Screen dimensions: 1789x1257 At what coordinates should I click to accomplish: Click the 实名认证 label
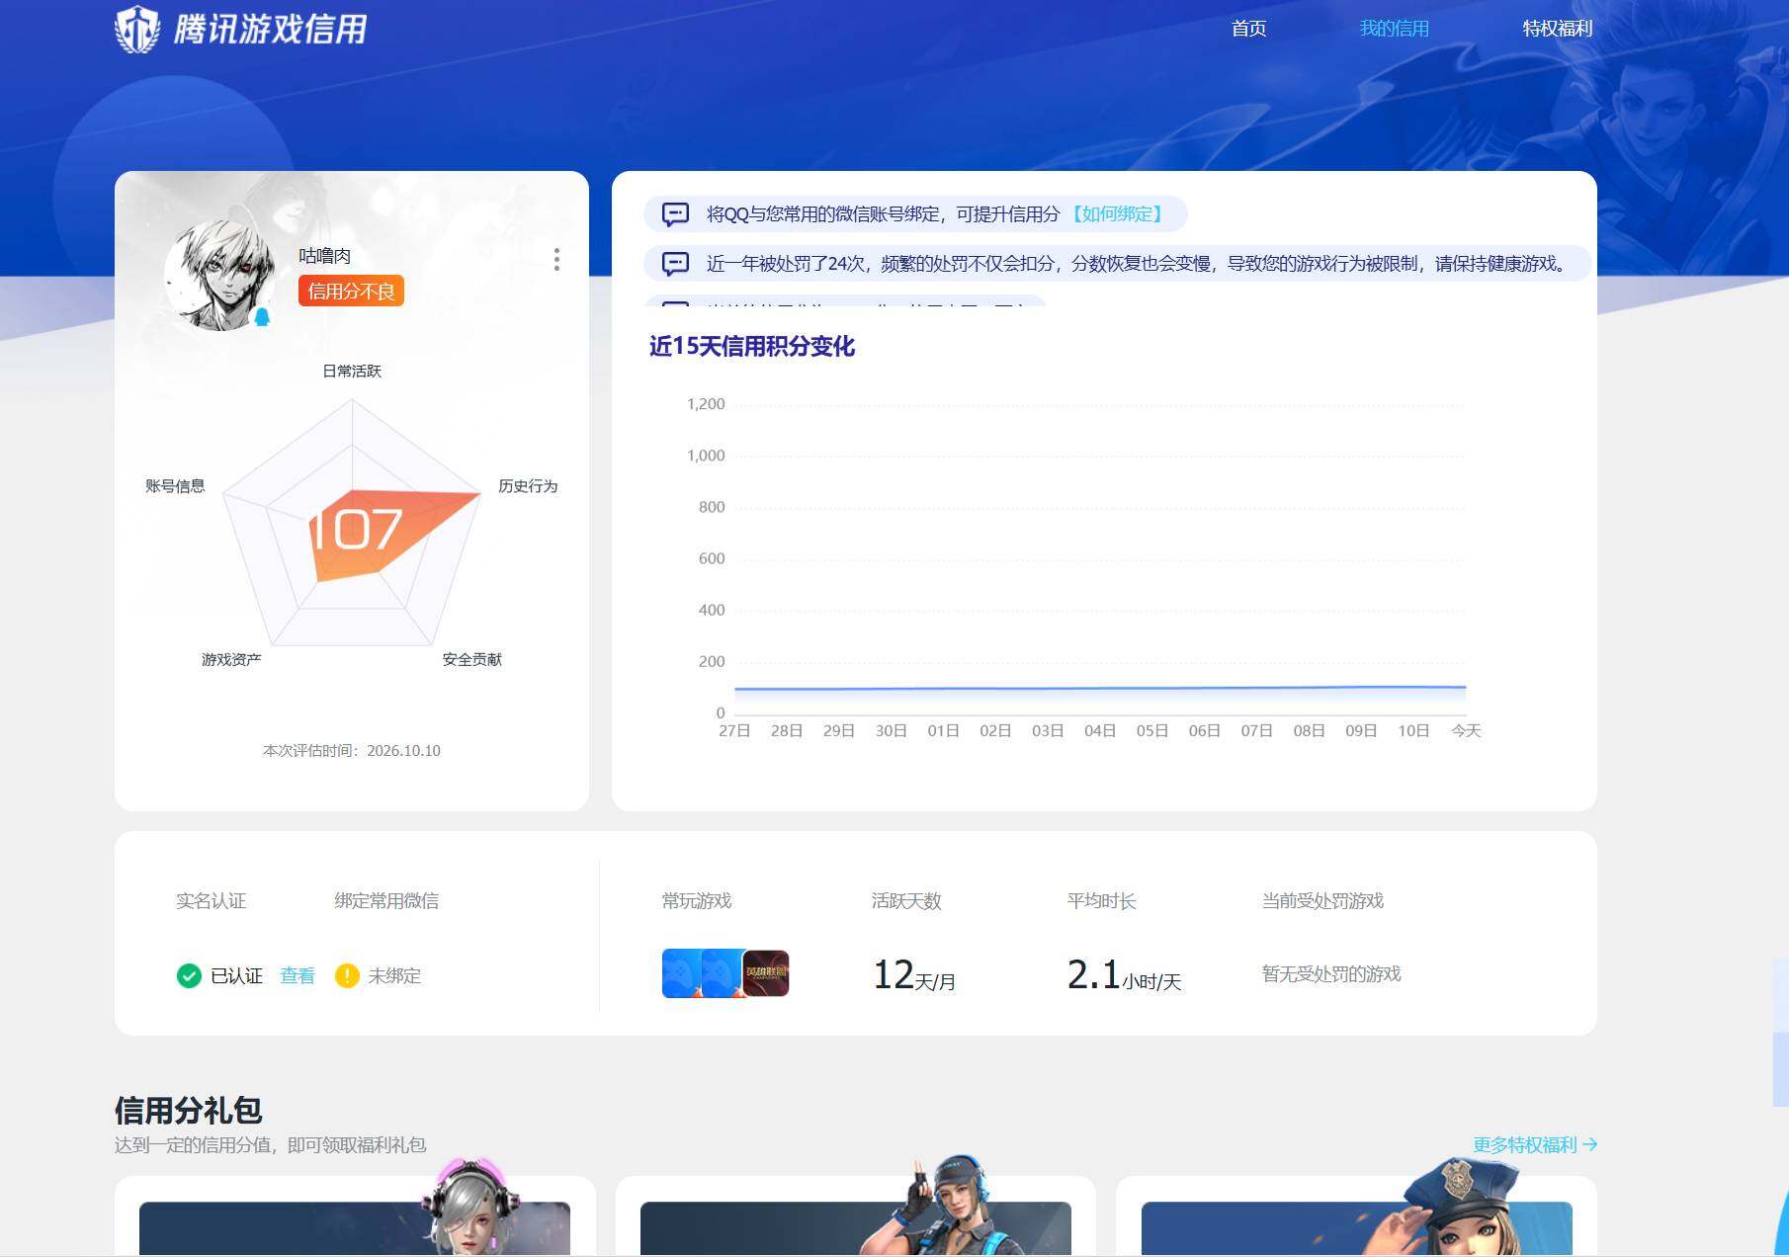(x=211, y=900)
